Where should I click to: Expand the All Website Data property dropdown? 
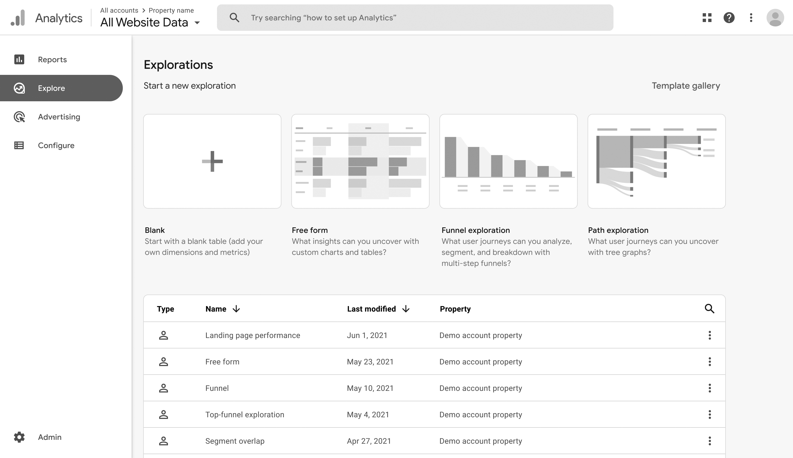click(x=197, y=23)
